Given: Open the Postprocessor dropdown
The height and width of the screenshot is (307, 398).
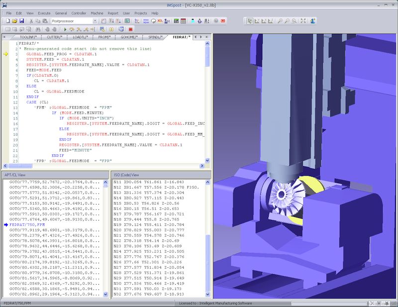Looking at the screenshot, I should [95, 21].
